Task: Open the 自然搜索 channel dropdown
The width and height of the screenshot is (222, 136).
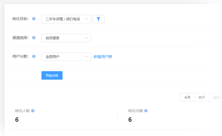Action: [x=66, y=38]
